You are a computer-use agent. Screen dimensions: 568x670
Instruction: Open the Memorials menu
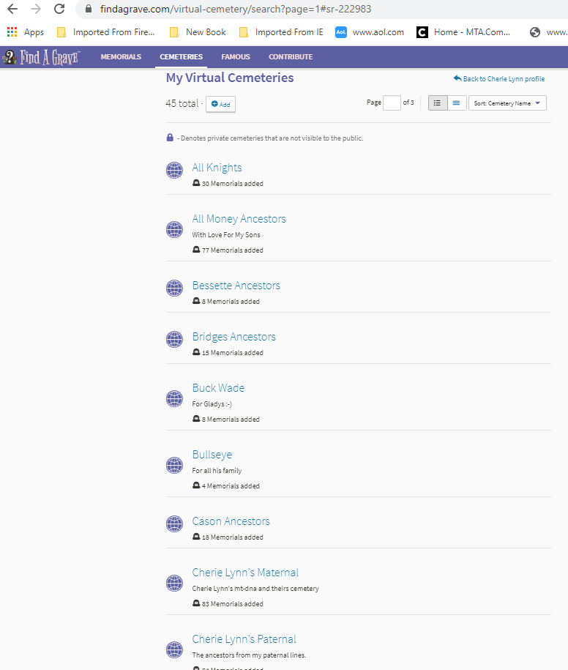pyautogui.click(x=121, y=57)
